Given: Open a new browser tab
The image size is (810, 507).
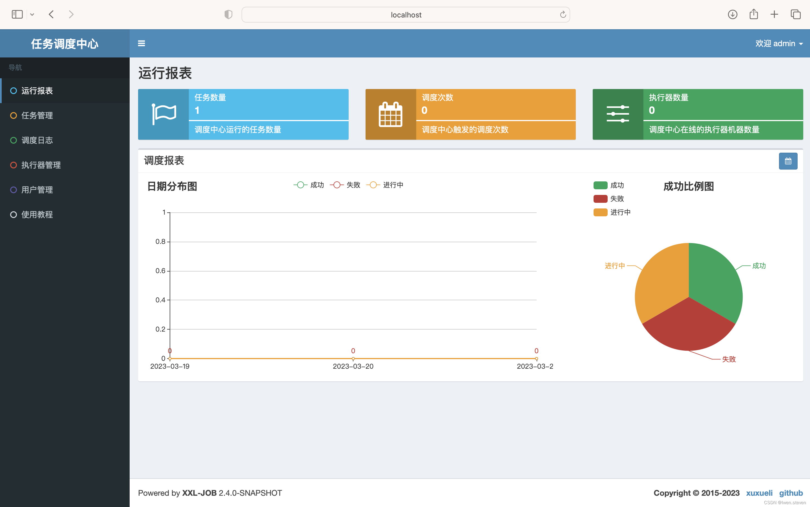Looking at the screenshot, I should click(x=774, y=14).
